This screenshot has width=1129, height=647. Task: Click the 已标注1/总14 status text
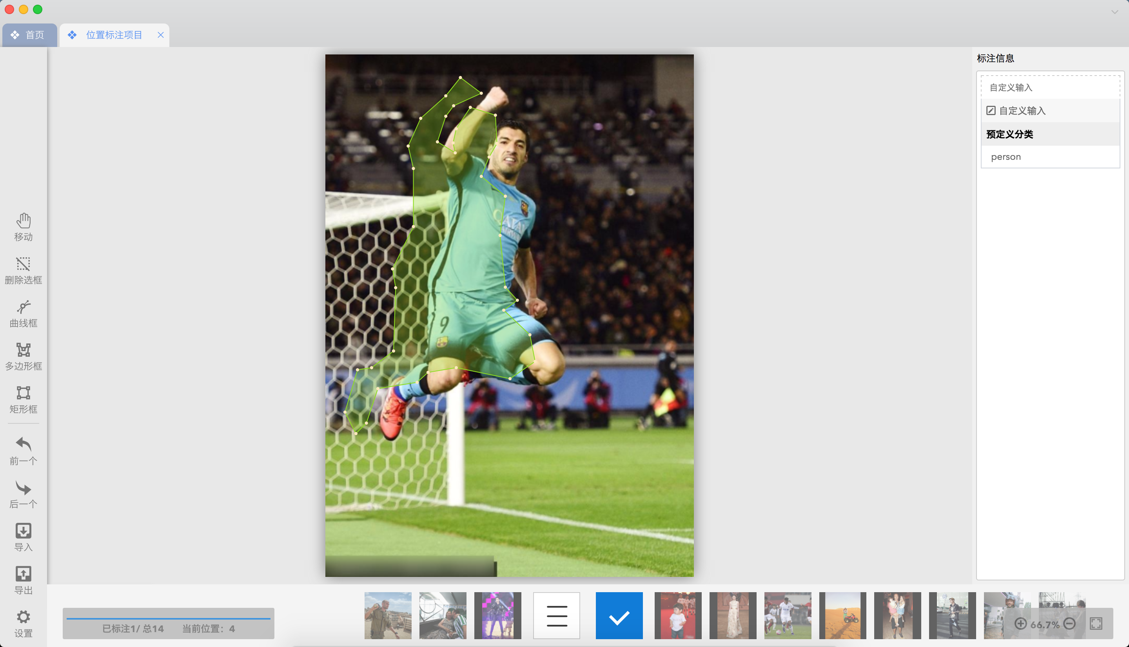click(133, 628)
